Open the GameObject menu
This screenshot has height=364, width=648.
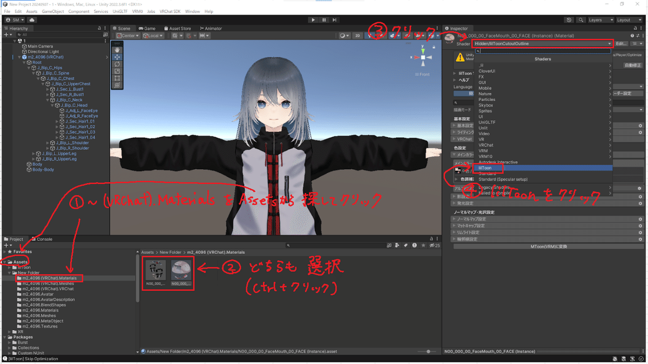coord(53,11)
